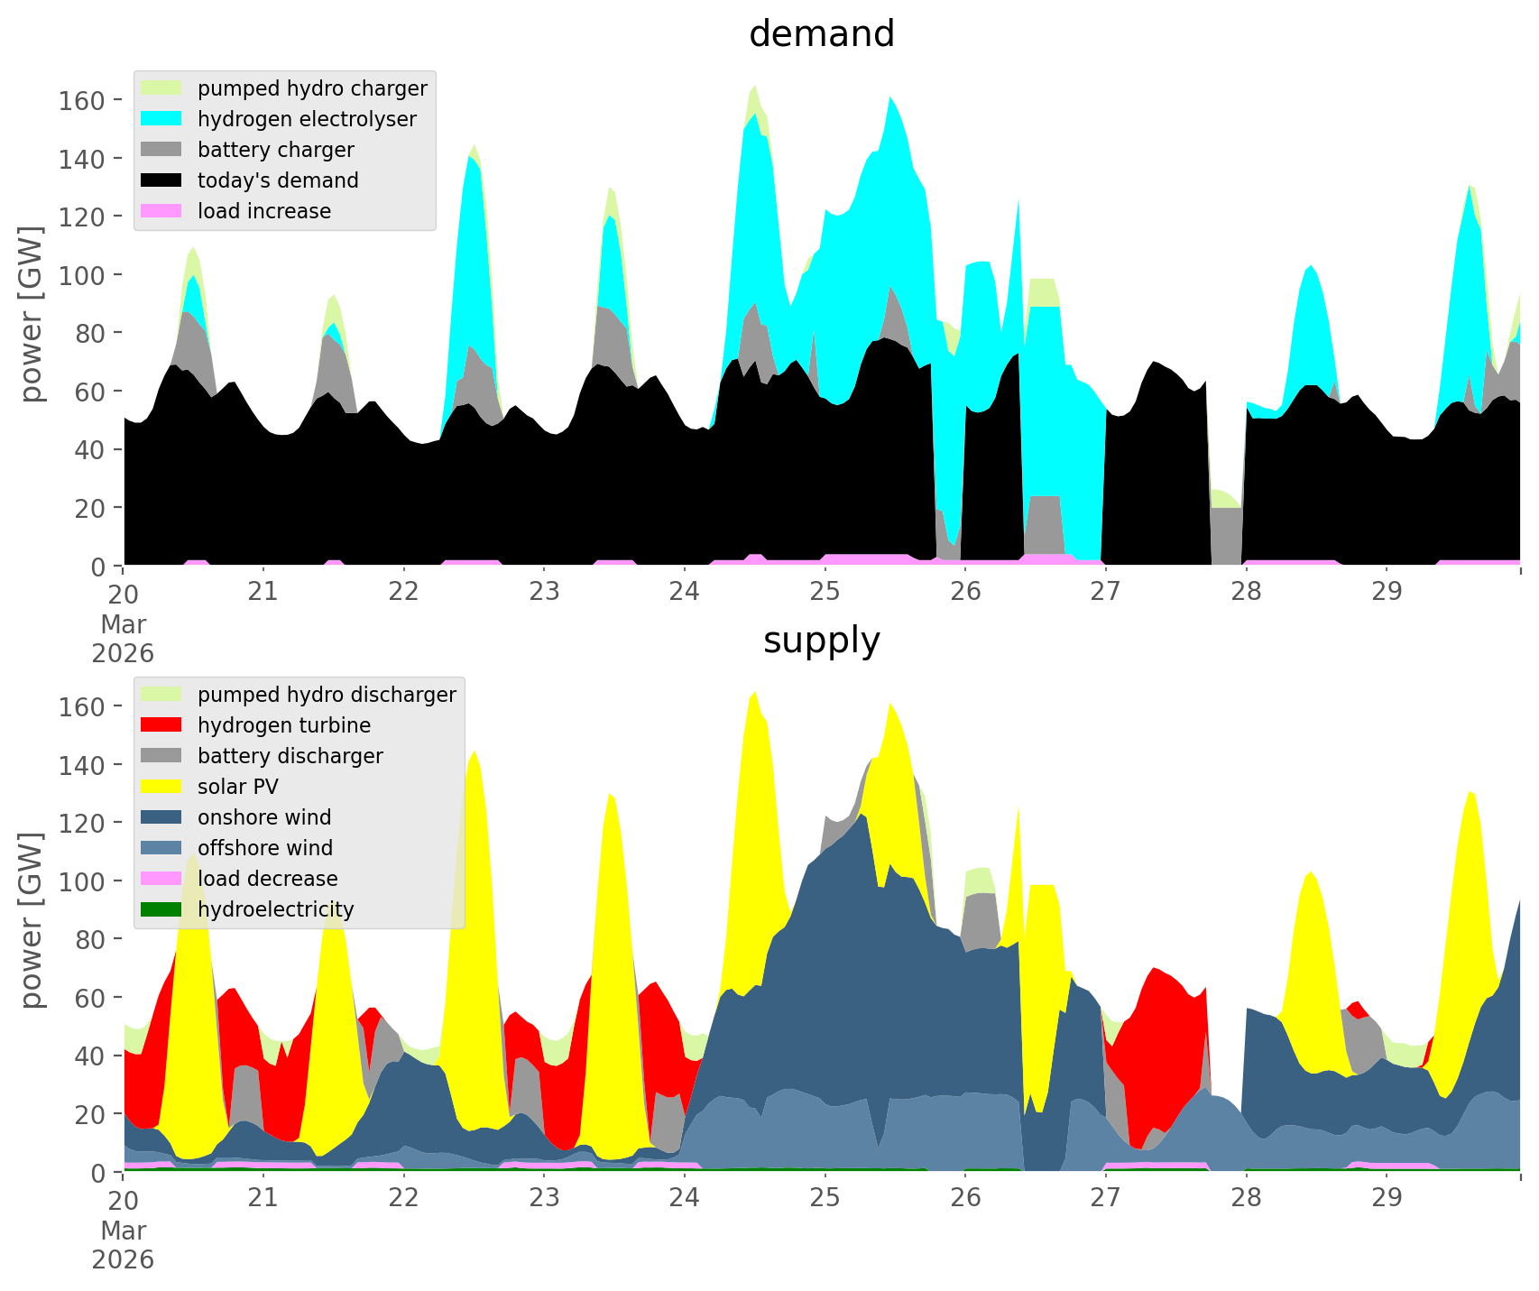This screenshot has width=1539, height=1291.
Task: Click the 'demand' chart title
Action: [821, 34]
